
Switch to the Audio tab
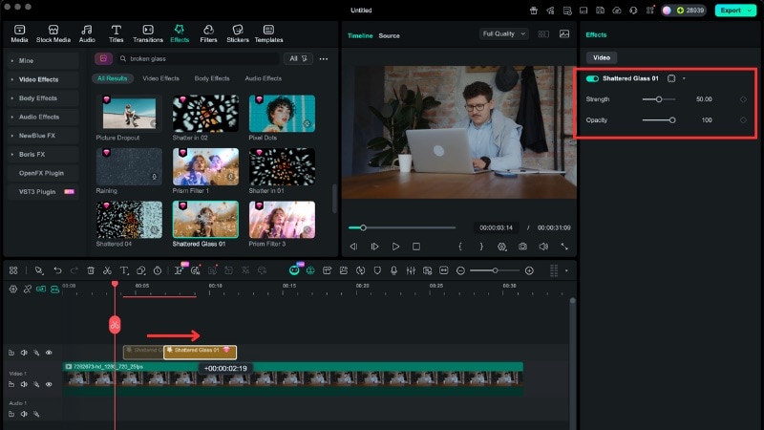pos(87,33)
